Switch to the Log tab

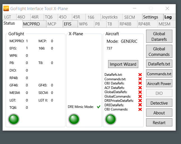[168, 17]
